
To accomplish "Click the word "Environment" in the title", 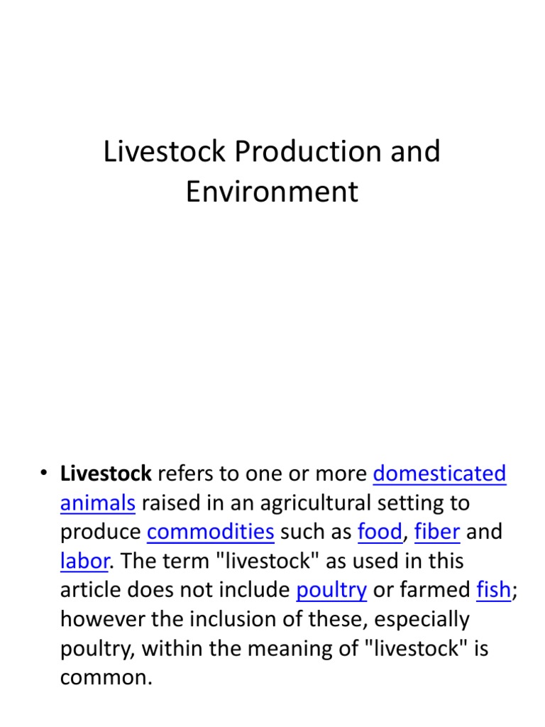I will pos(272,192).
